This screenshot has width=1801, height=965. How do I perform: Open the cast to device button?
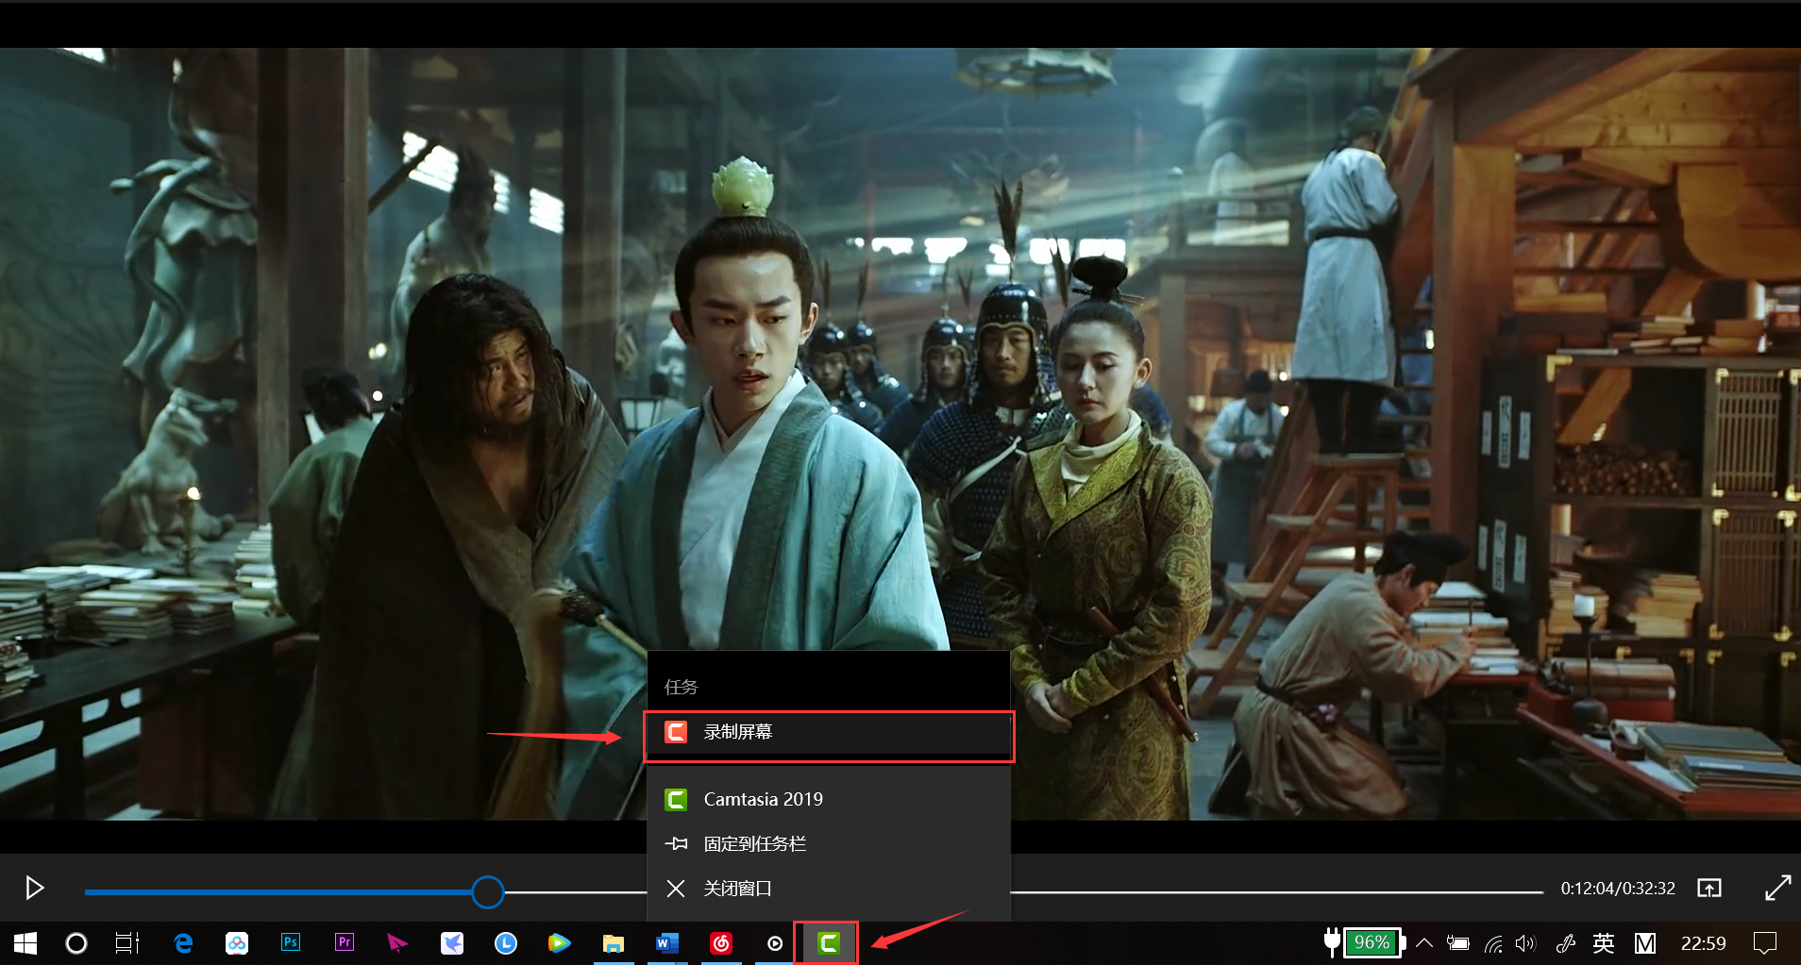click(x=1709, y=888)
